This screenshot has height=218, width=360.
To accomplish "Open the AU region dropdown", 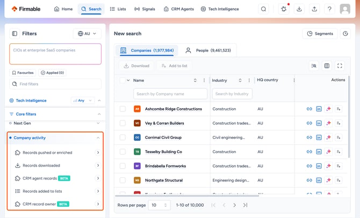I will tap(87, 34).
